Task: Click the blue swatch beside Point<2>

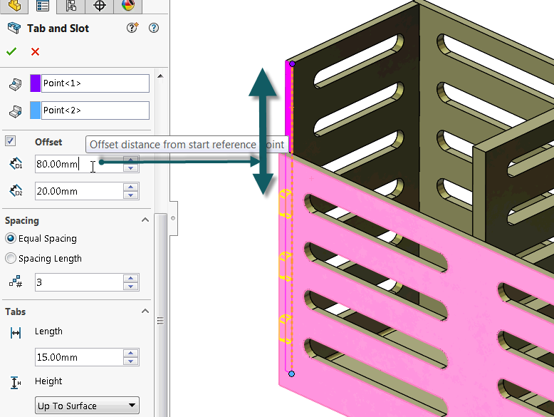Action: point(36,110)
